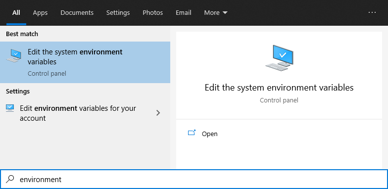Open the Photos search tab

[x=152, y=13]
